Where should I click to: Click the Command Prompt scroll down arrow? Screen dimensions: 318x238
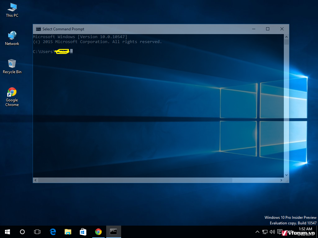click(x=286, y=175)
